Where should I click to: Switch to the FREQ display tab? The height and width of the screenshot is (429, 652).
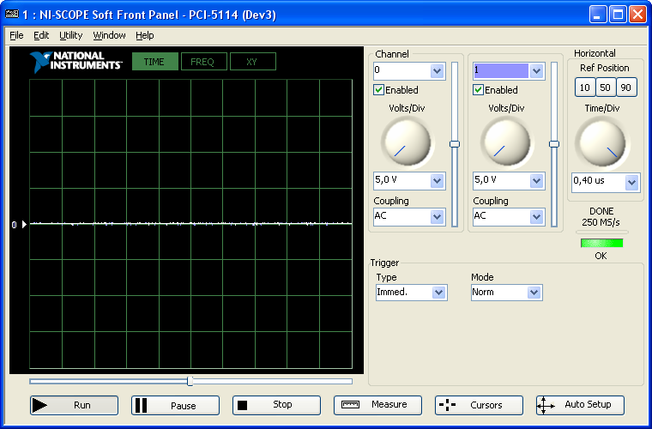(x=204, y=62)
